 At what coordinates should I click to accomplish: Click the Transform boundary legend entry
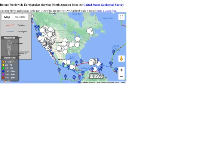pos(16,25)
